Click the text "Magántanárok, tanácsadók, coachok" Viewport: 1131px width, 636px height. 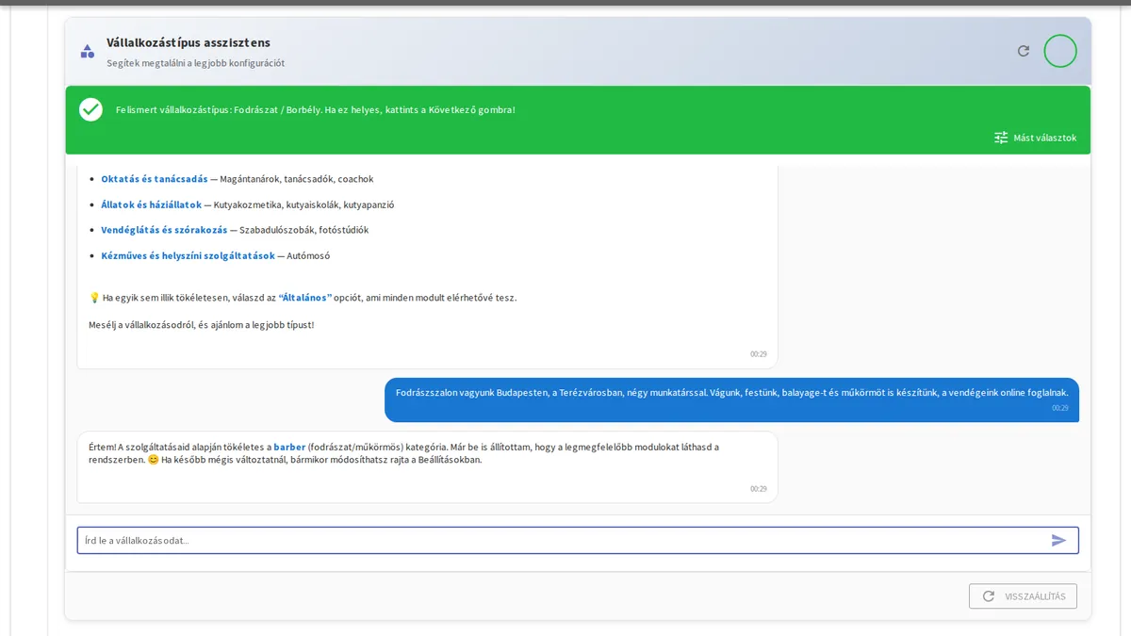(297, 179)
